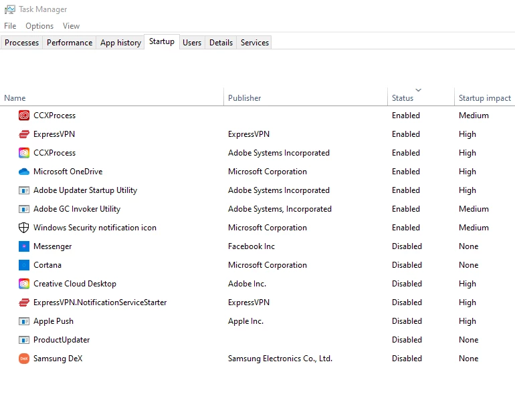Click the Disabled status of Samsung DeX

[407, 359]
